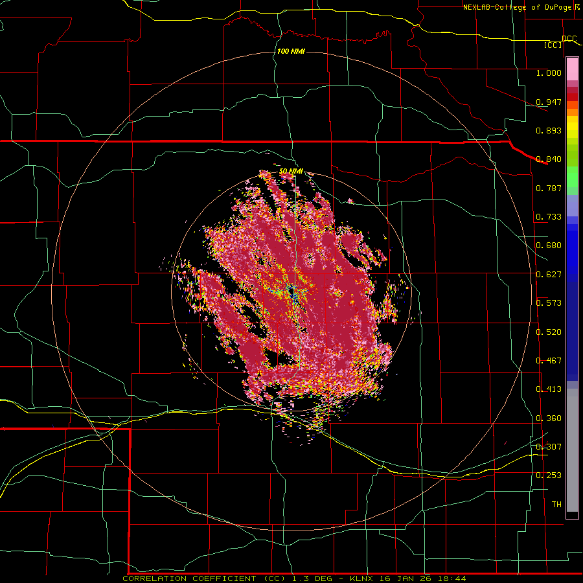
Task: Select the 0.787 legend value
Action: [549, 188]
